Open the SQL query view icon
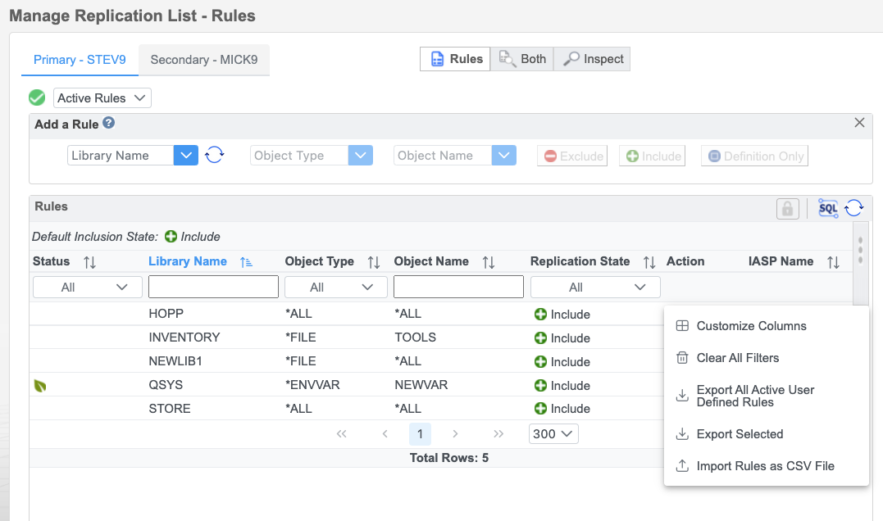Image resolution: width=883 pixels, height=521 pixels. coord(827,208)
